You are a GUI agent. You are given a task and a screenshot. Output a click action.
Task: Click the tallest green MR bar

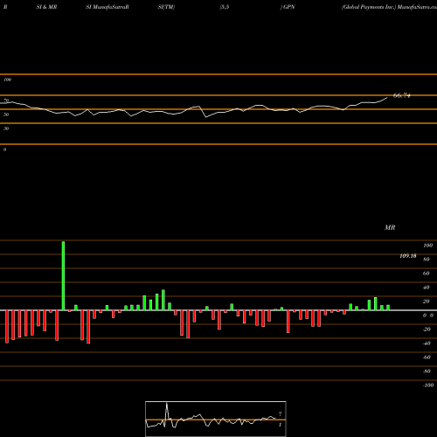tap(63, 275)
